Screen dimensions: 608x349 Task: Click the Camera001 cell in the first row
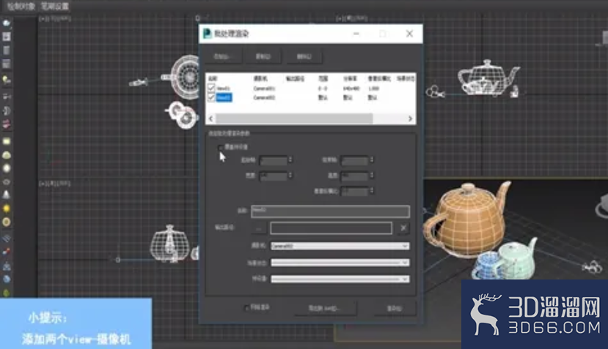pos(264,89)
